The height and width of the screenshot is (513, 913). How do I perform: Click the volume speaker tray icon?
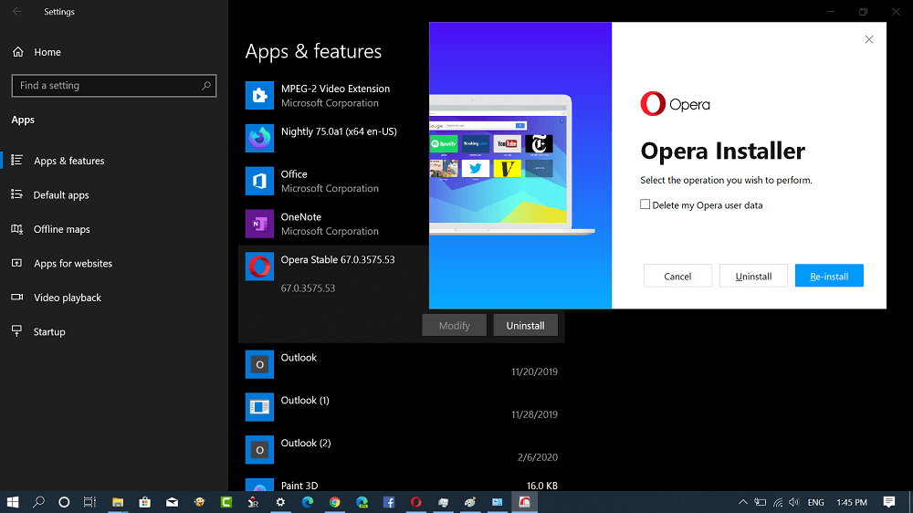pyautogui.click(x=794, y=502)
